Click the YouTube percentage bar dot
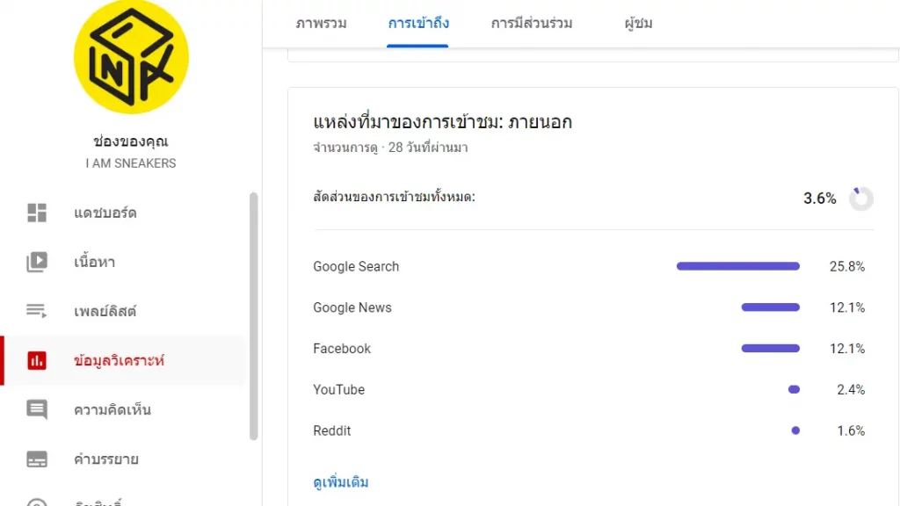The height and width of the screenshot is (506, 900). coord(794,389)
